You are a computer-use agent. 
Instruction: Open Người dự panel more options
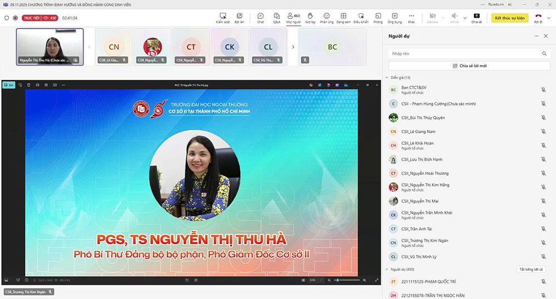tap(537, 36)
